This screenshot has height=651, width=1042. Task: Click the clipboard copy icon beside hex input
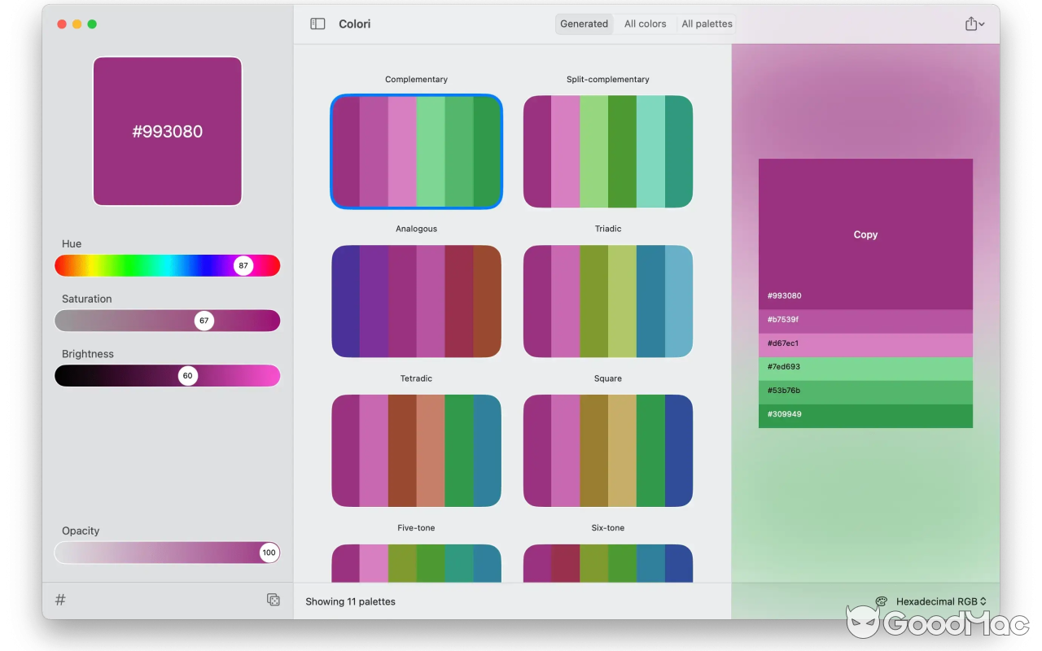click(x=274, y=600)
